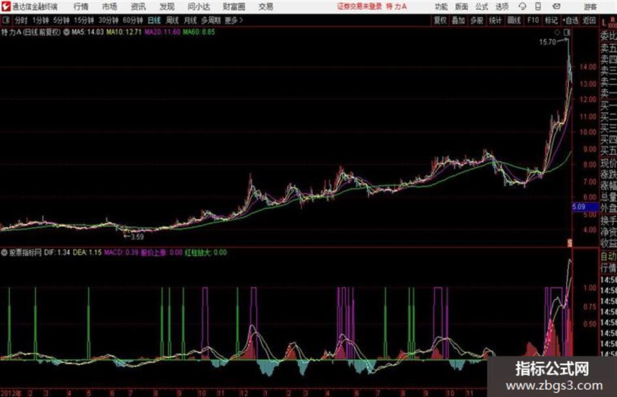Click the 2012年 label on the time axis

click(10, 393)
